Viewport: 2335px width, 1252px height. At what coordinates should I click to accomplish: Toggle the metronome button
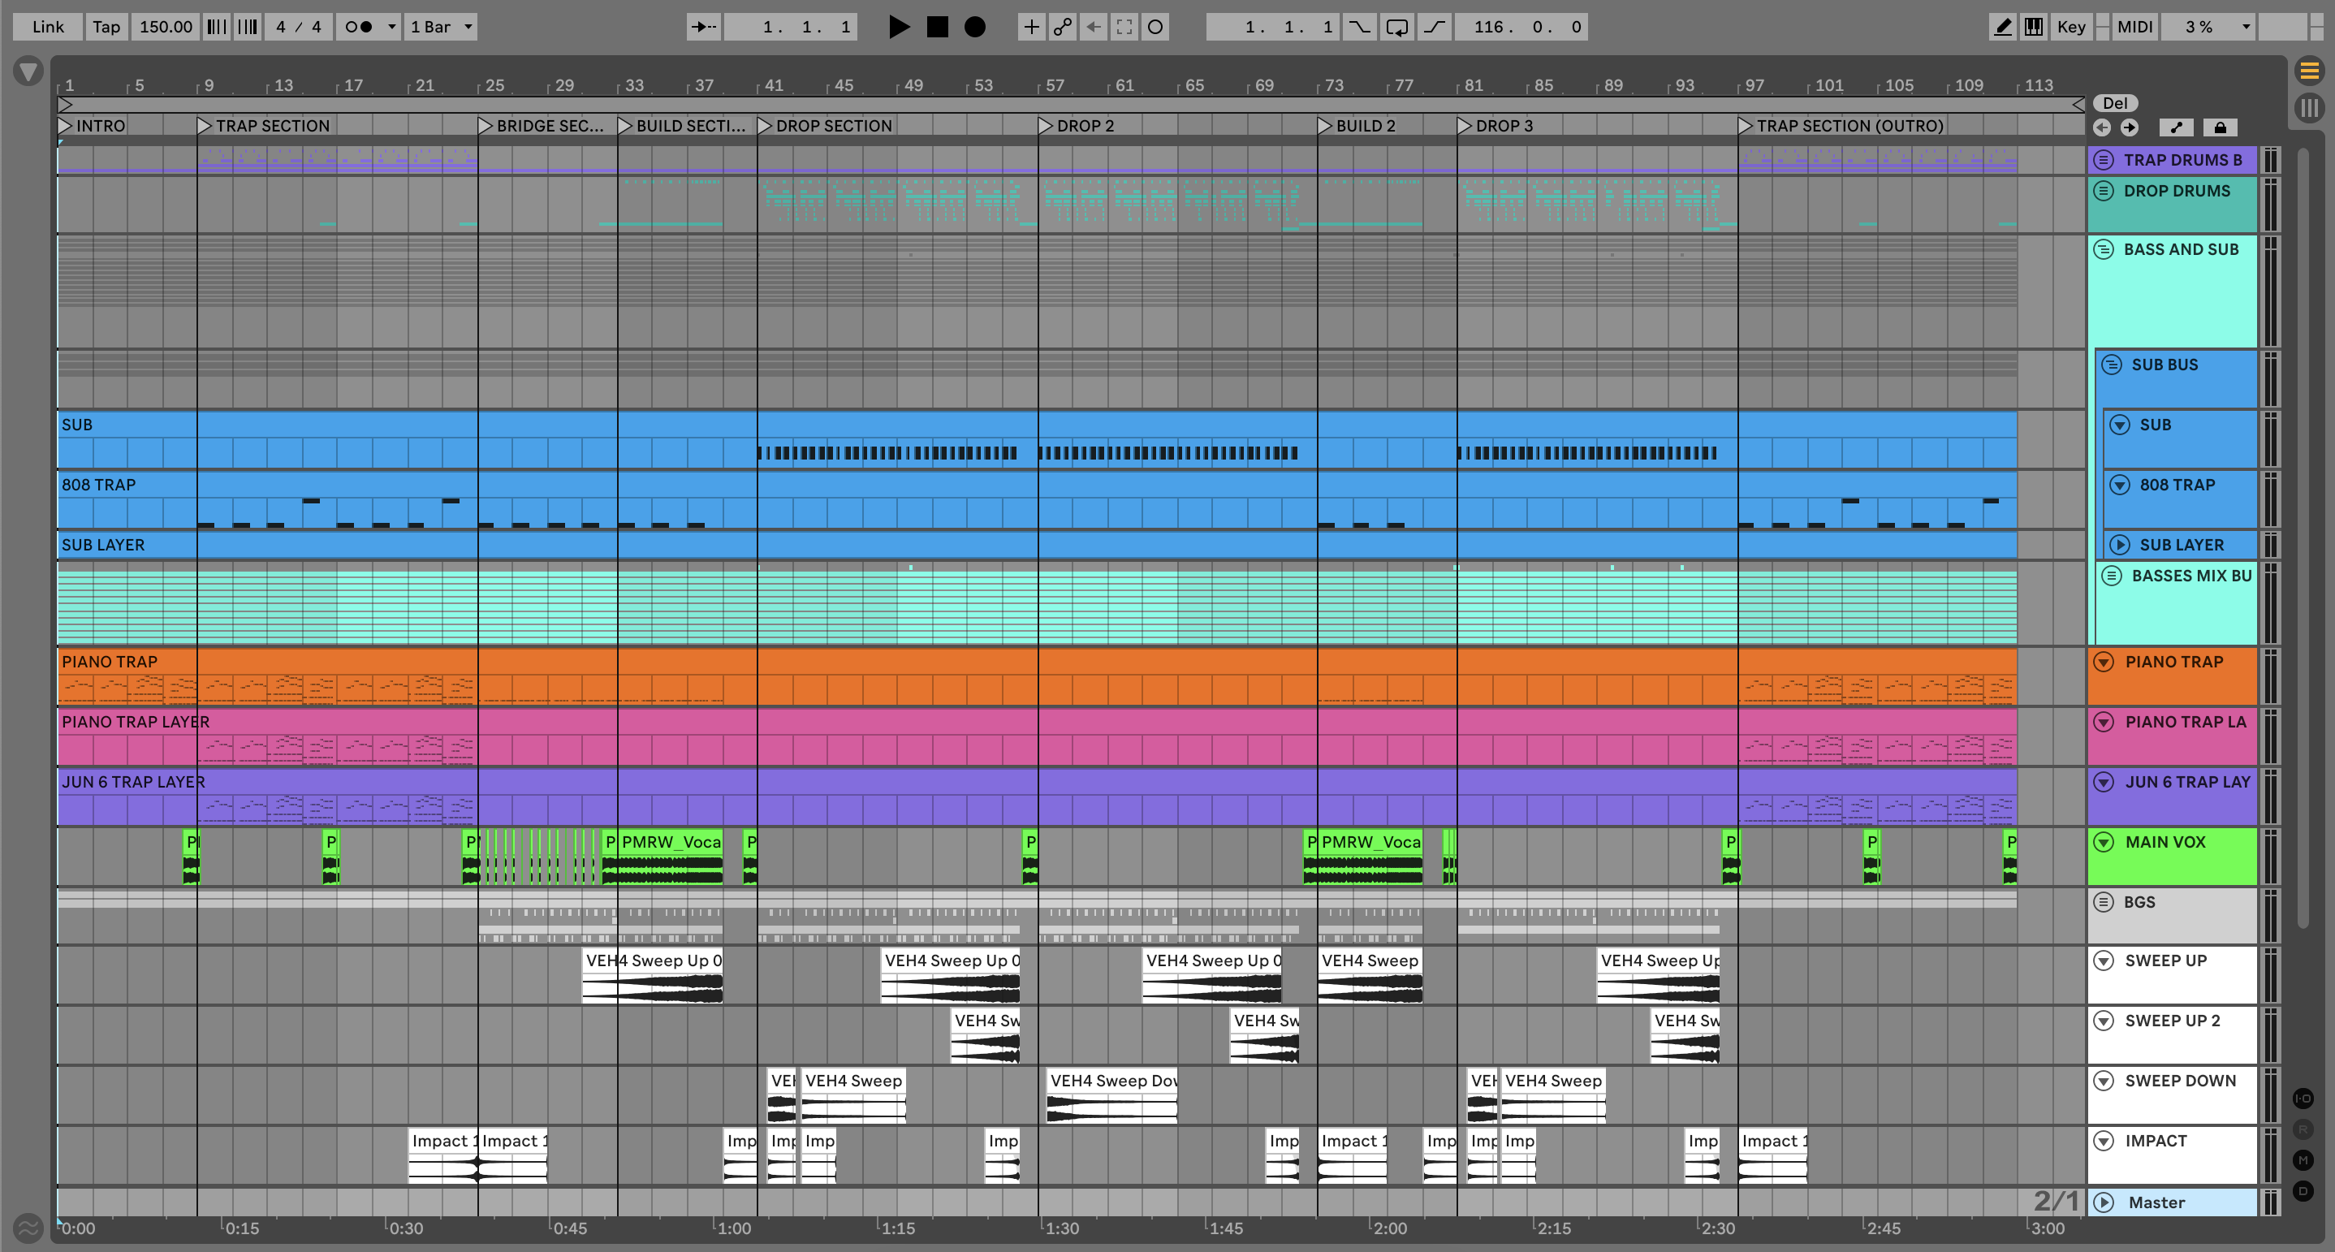point(360,27)
